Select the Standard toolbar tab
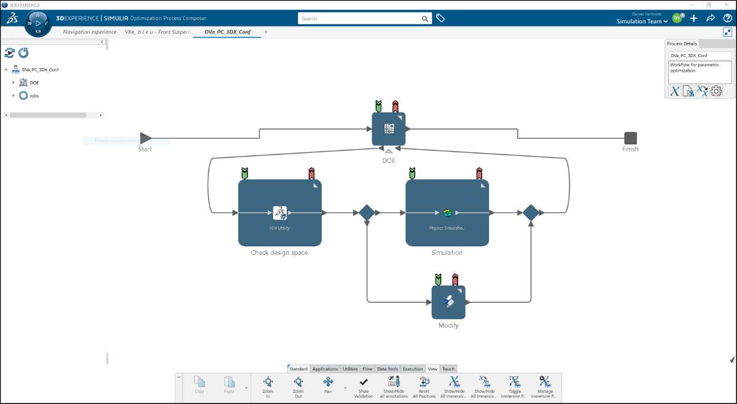Screen dimensions: 737x404 coord(298,369)
